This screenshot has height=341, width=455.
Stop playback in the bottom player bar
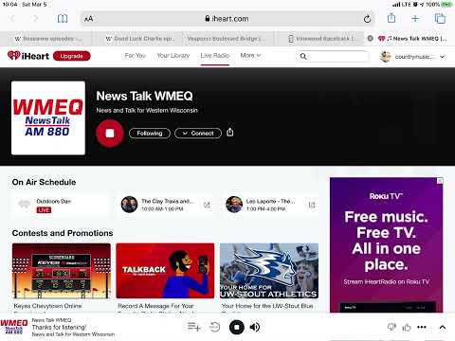(237, 327)
